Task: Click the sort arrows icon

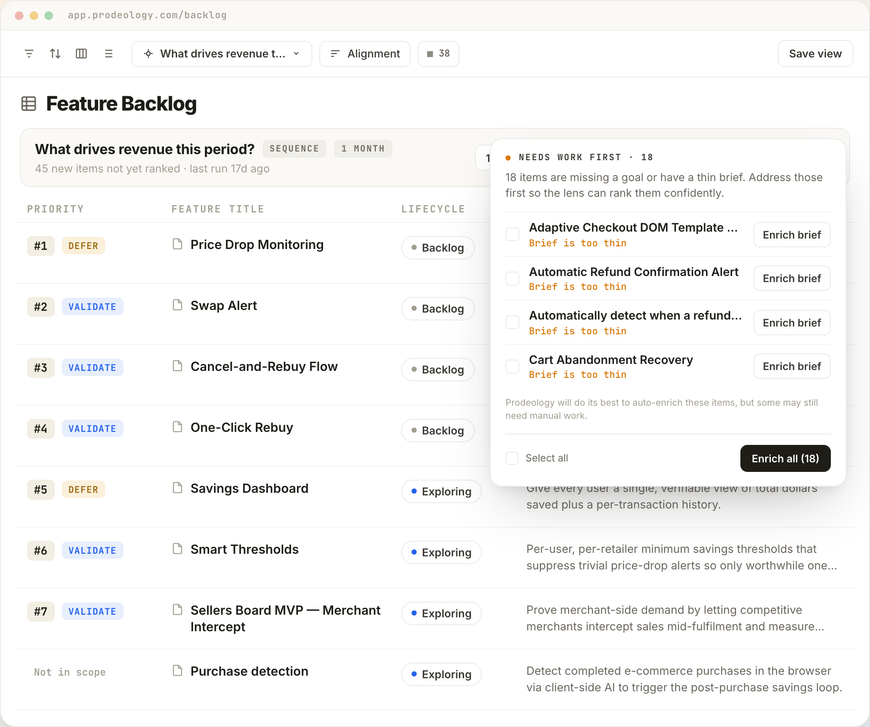Action: [x=55, y=54]
